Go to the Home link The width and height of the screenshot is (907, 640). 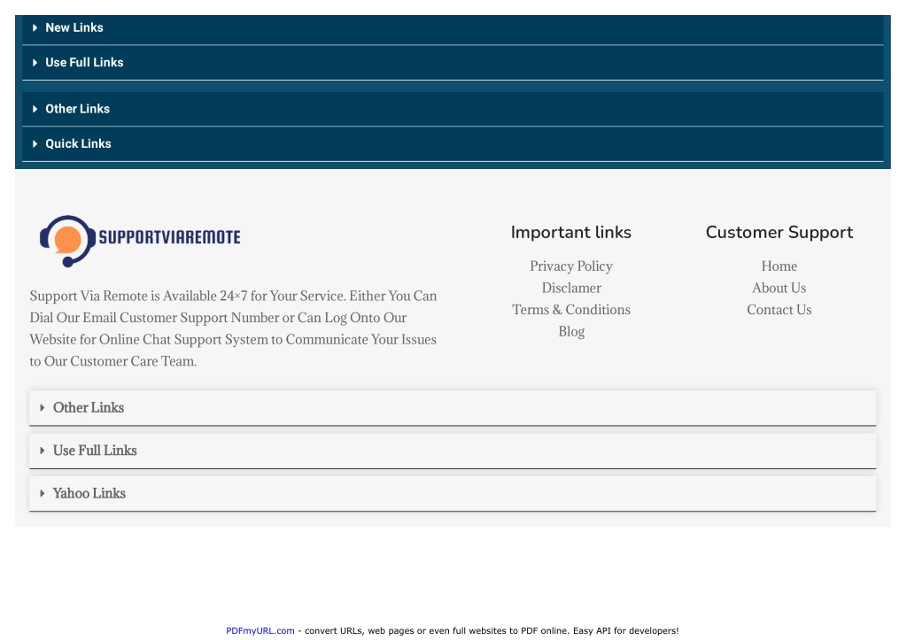[779, 266]
